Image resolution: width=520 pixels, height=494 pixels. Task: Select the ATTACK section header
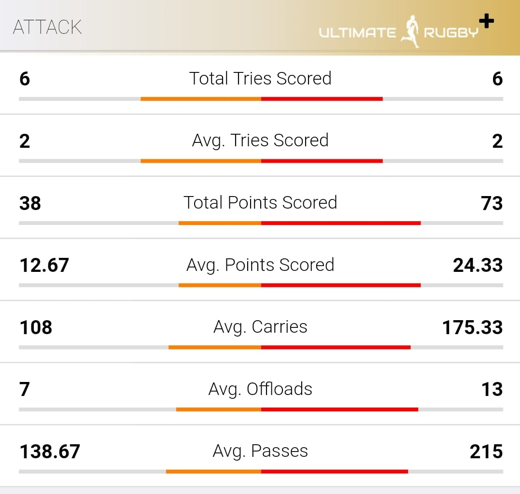tap(47, 27)
